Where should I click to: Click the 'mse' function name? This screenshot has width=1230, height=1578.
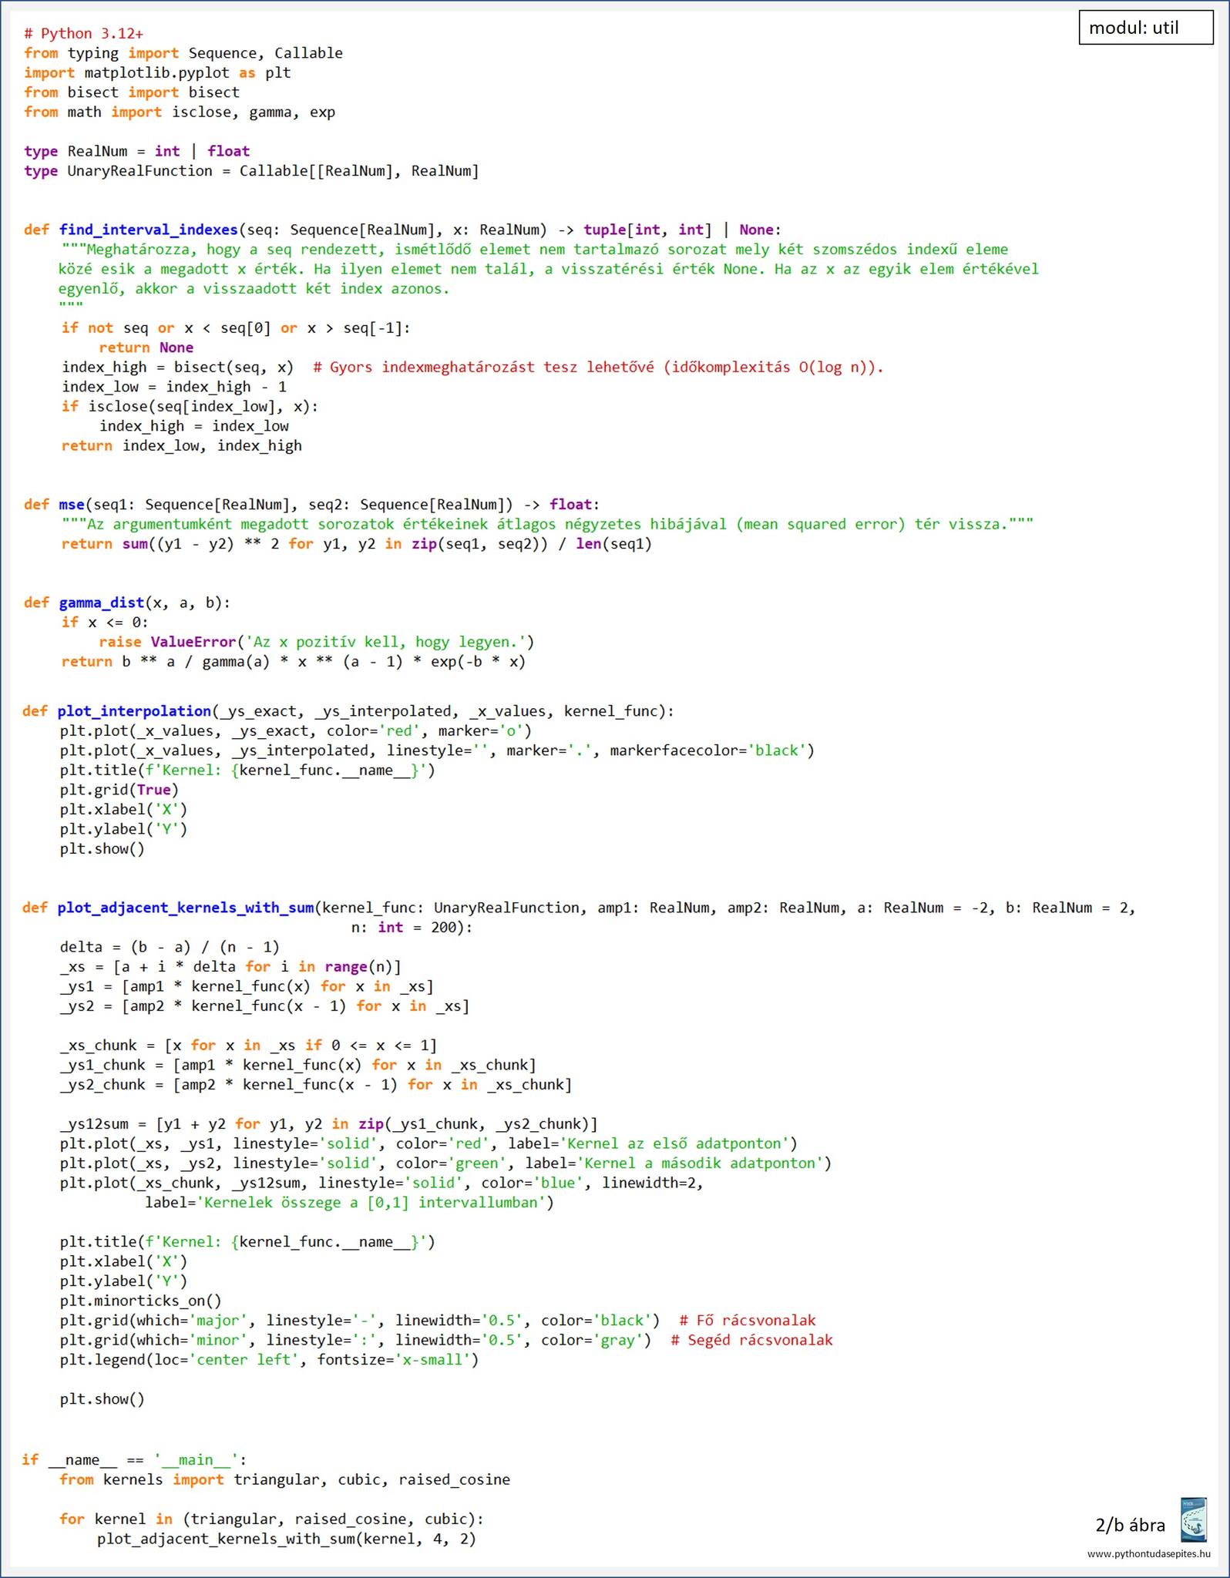point(72,505)
